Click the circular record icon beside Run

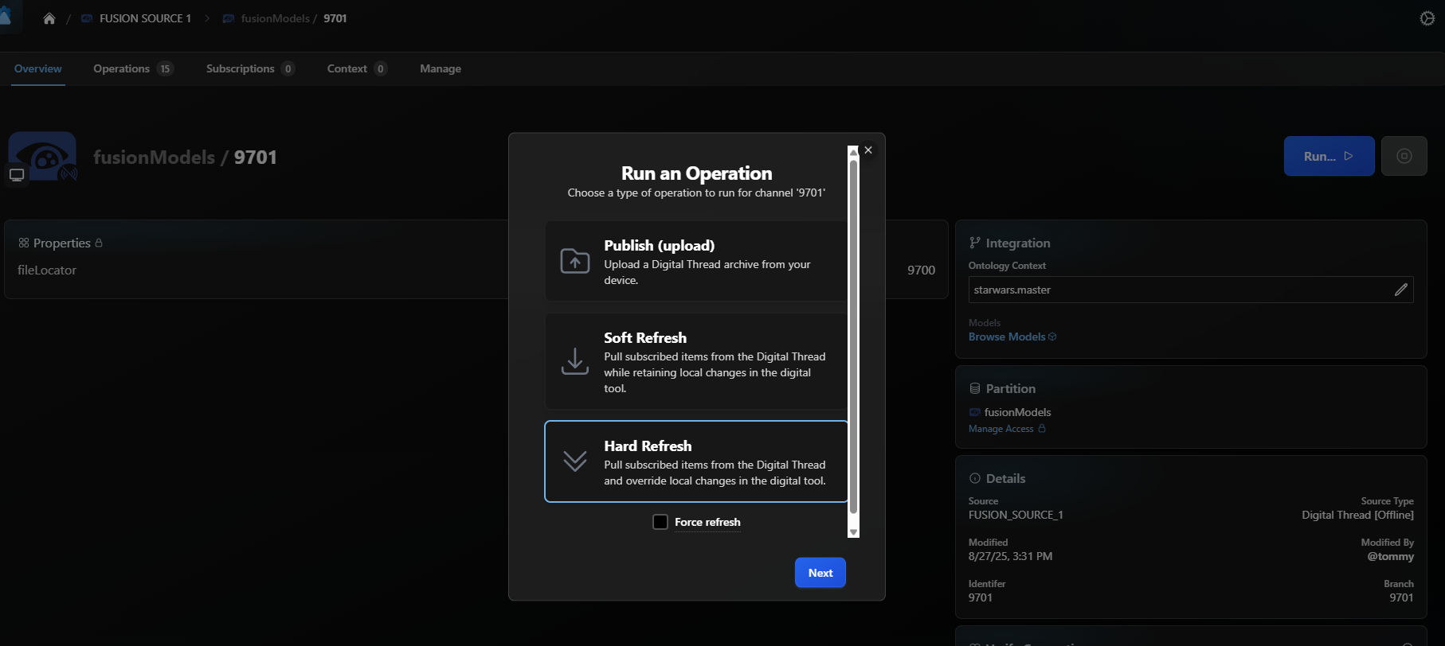coord(1404,156)
